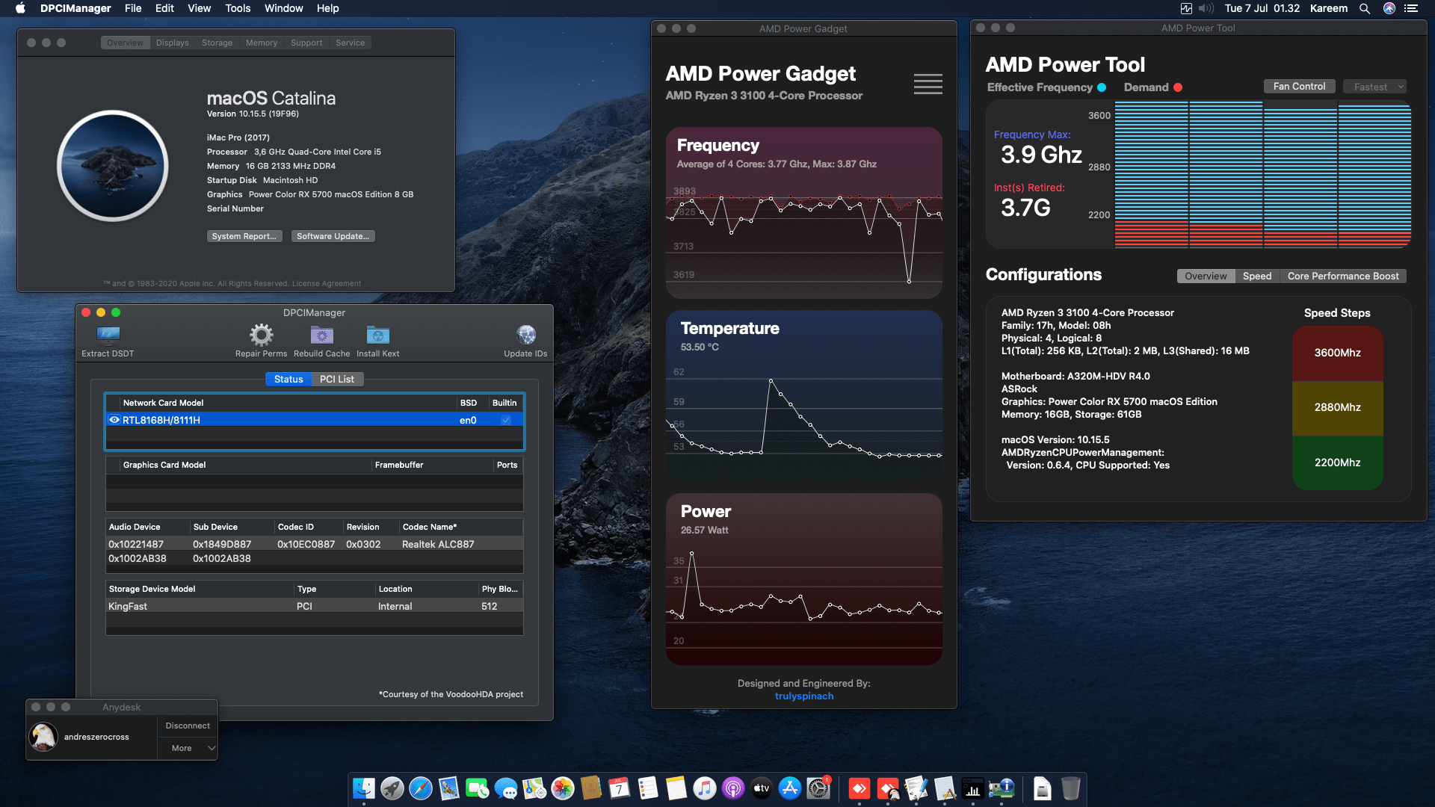1435x807 pixels.
Task: Open the trulyspinach link
Action: pos(803,696)
